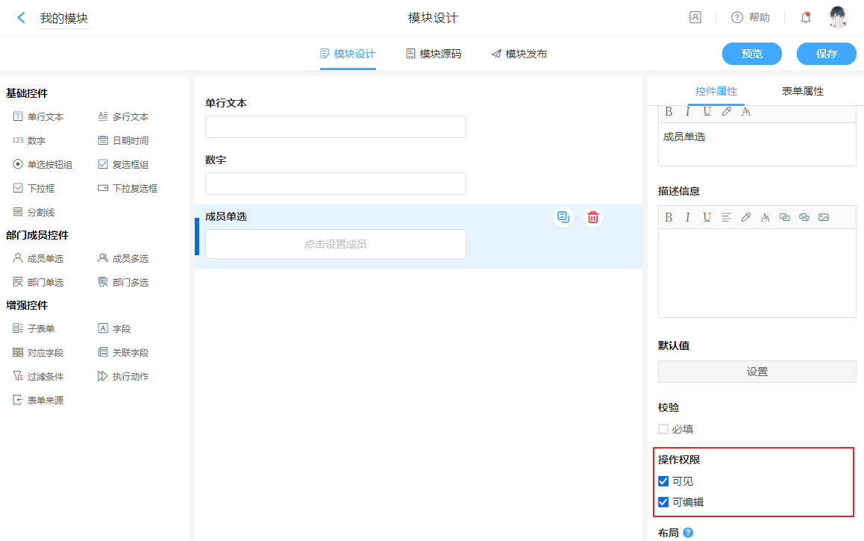864x541 pixels.
Task: Click the red delete icon on 成员单选 field
Action: [x=593, y=217]
